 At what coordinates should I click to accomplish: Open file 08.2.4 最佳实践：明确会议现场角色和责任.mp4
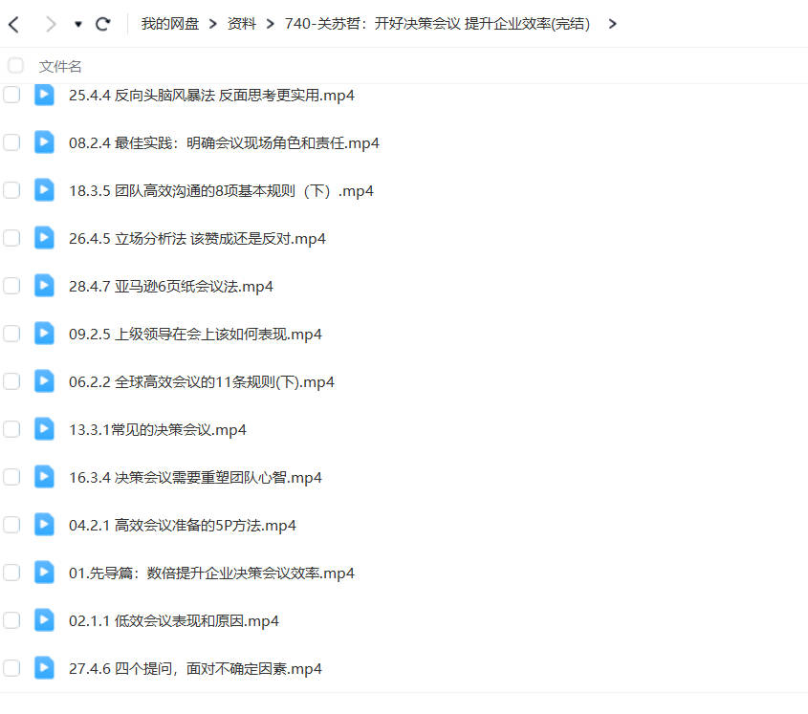coord(224,143)
